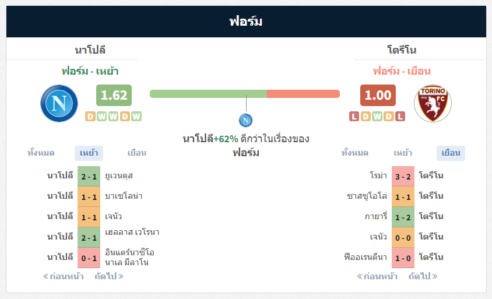This screenshot has width=492, height=299.
Task: Click Napoli's first D form badge
Action: click(90, 117)
